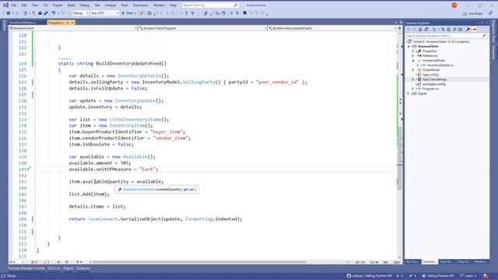
Task: Close the Program.cs tab
Action: (x=72, y=23)
